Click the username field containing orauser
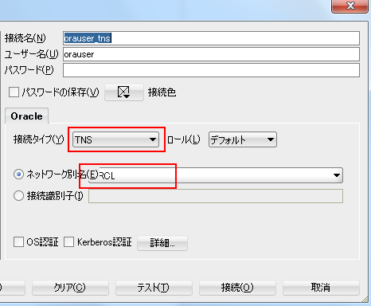This screenshot has width=371, height=306. tap(211, 54)
